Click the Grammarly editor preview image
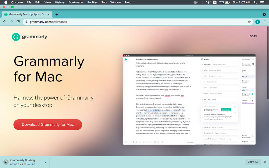Screen dimensions: 269x168 click(189, 99)
